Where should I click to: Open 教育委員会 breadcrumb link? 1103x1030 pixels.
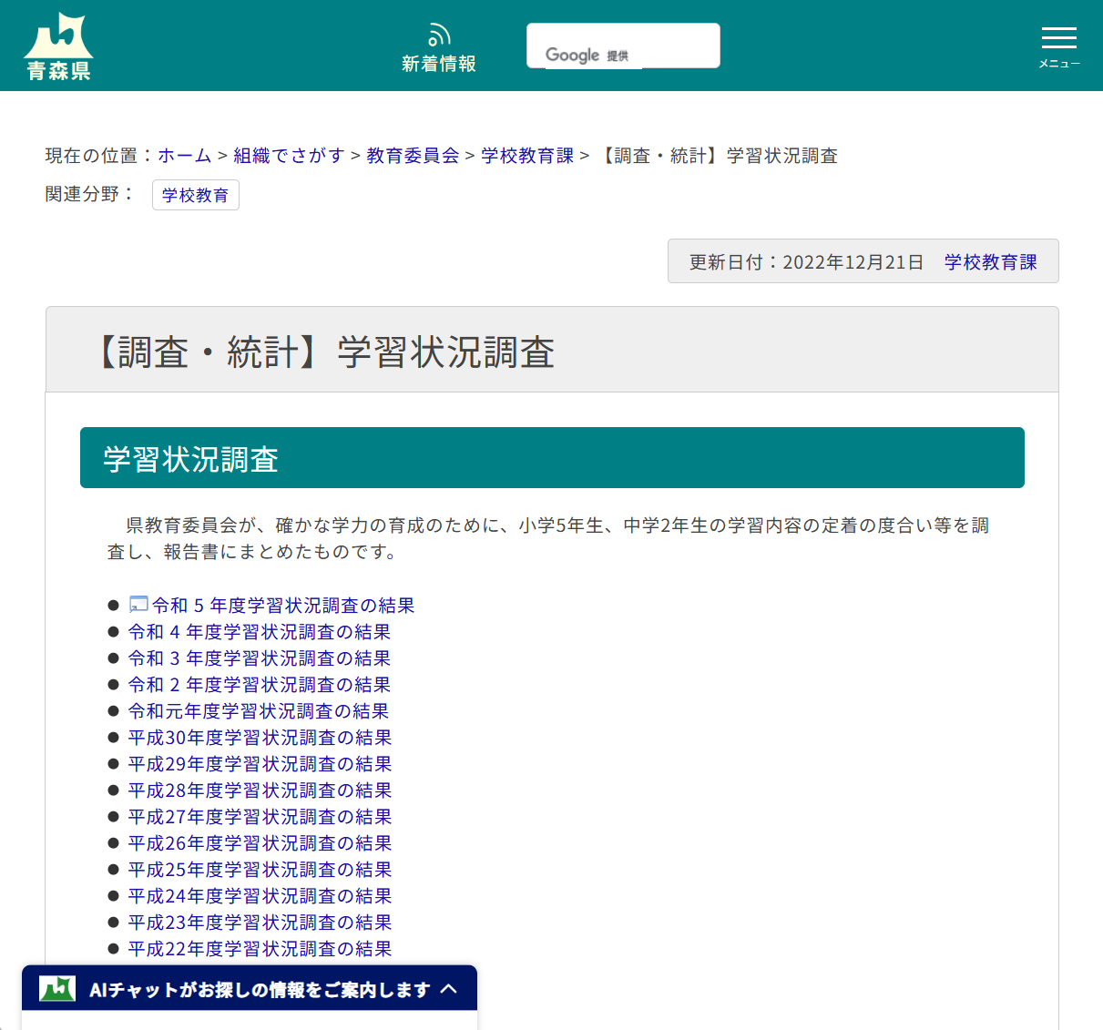click(x=412, y=156)
